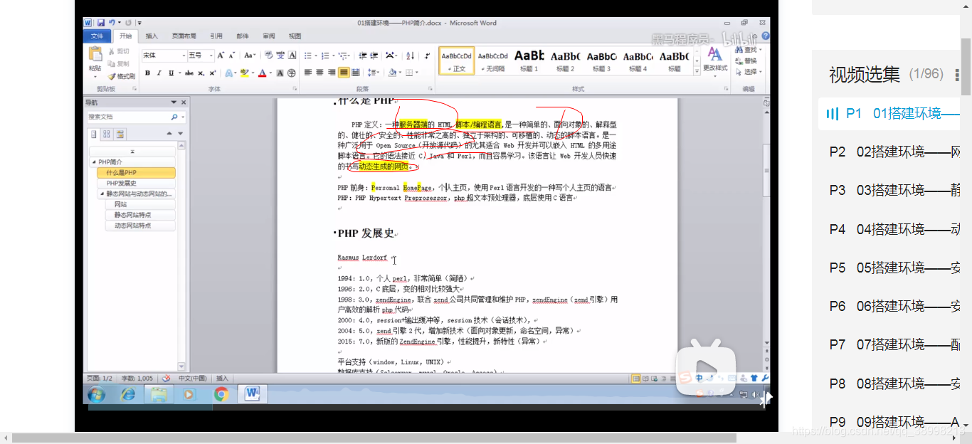Toggle center alignment
This screenshot has width=972, height=444.
coord(319,73)
